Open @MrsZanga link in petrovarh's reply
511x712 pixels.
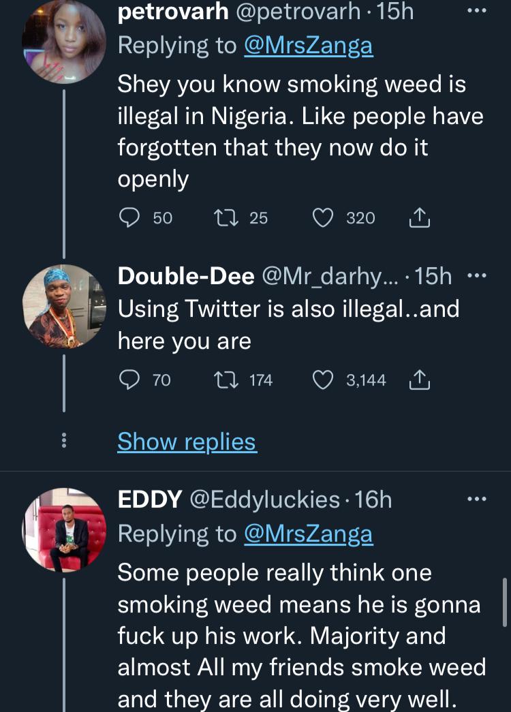pos(309,45)
